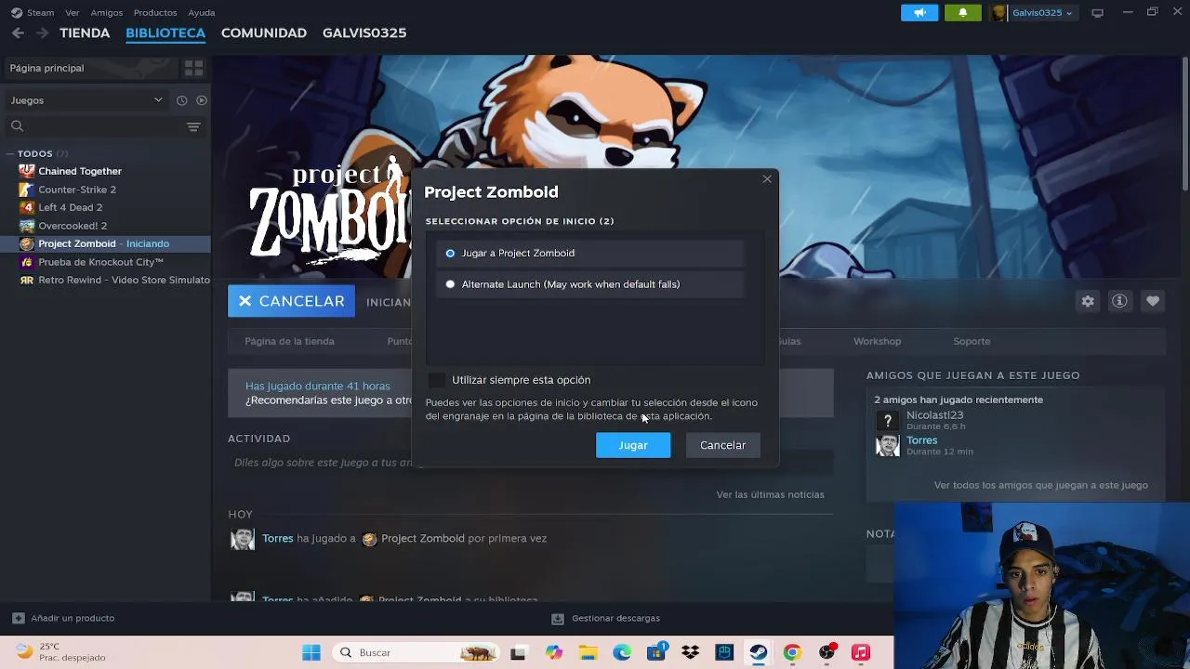Open friend Torres in friends list
The height and width of the screenshot is (669, 1190).
[x=922, y=440]
